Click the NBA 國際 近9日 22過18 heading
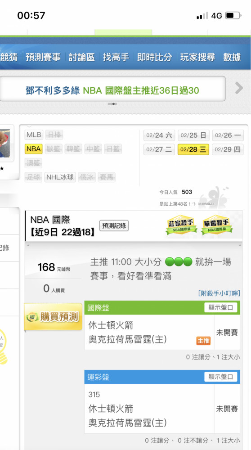251x450 pixels. [63, 226]
